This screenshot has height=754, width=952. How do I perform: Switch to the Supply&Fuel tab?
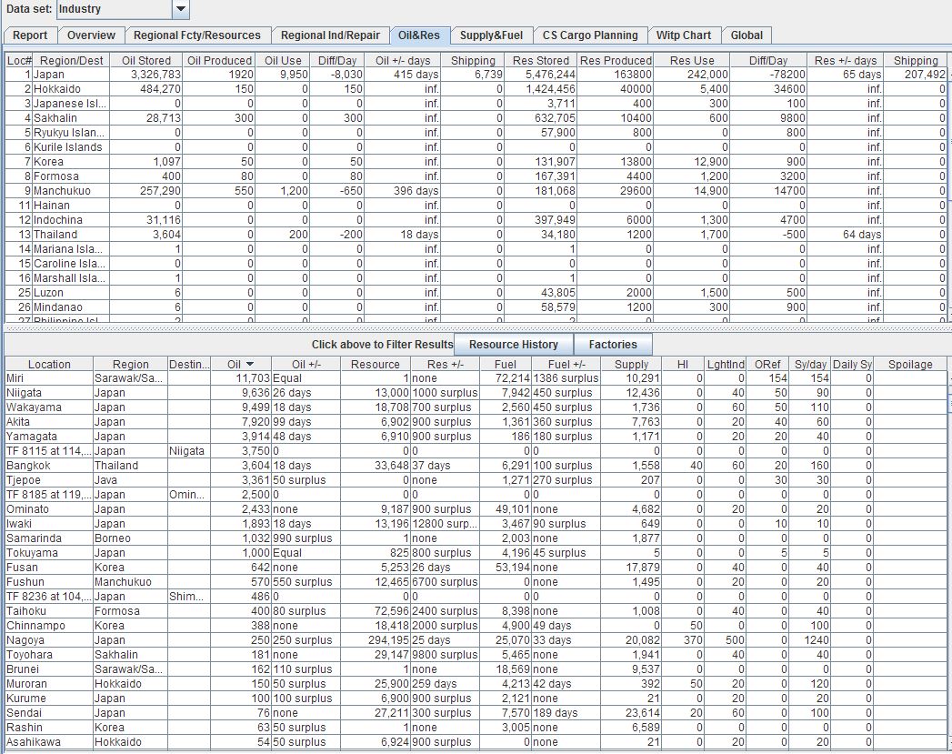(491, 35)
